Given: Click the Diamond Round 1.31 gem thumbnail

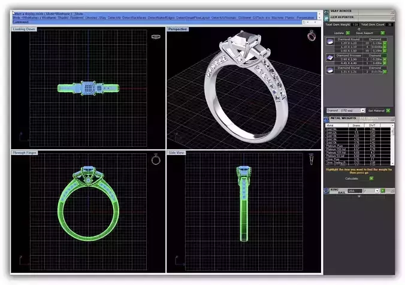Looking at the screenshot, I should pyautogui.click(x=330, y=70).
